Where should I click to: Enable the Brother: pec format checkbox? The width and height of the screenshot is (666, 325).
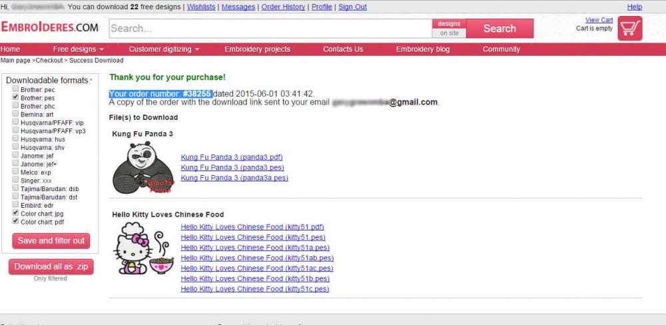(16, 89)
